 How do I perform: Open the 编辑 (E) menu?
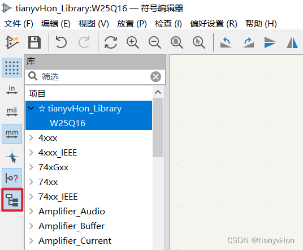tap(55, 24)
